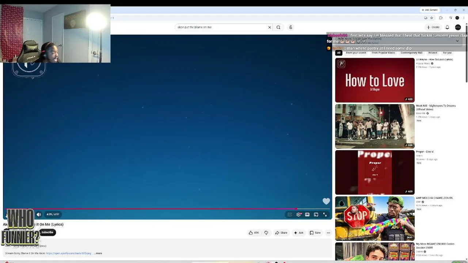
Task: Save the video to a playlist
Action: click(315, 233)
